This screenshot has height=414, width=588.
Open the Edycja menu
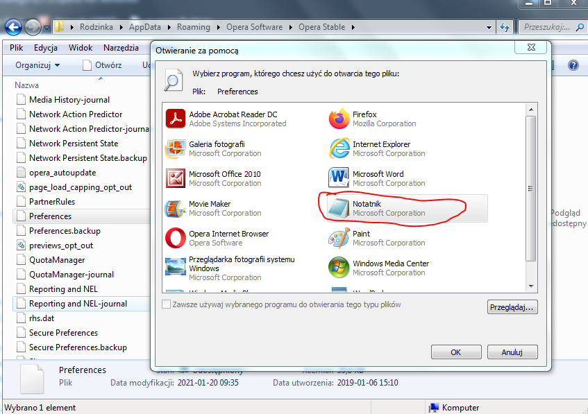(46, 48)
